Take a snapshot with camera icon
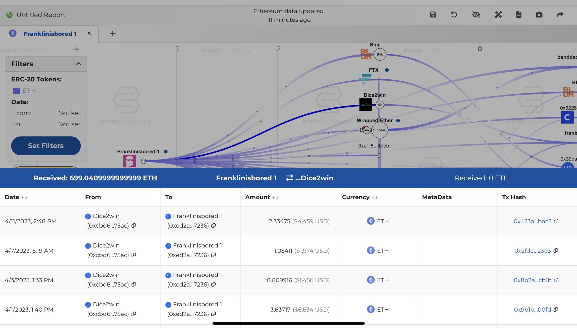The image size is (577, 328). point(539,15)
